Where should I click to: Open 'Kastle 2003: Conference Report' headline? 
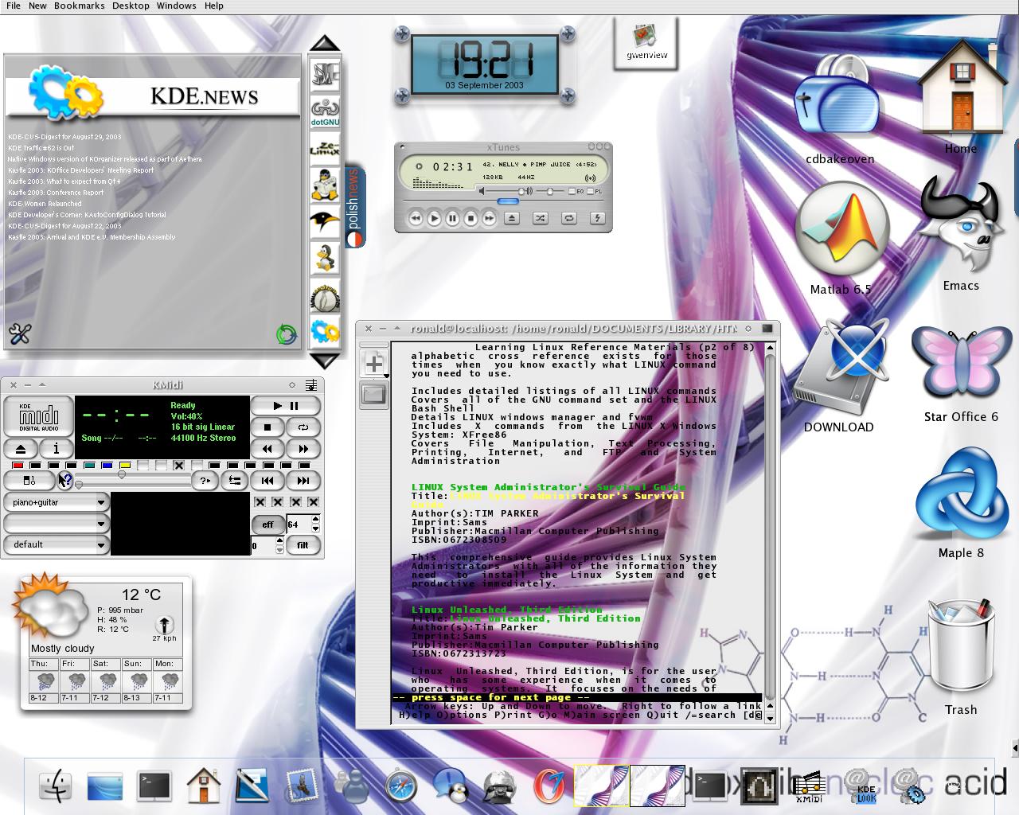[x=56, y=193]
